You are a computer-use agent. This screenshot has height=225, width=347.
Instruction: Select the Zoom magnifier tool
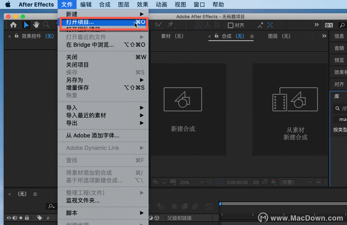[46, 25]
